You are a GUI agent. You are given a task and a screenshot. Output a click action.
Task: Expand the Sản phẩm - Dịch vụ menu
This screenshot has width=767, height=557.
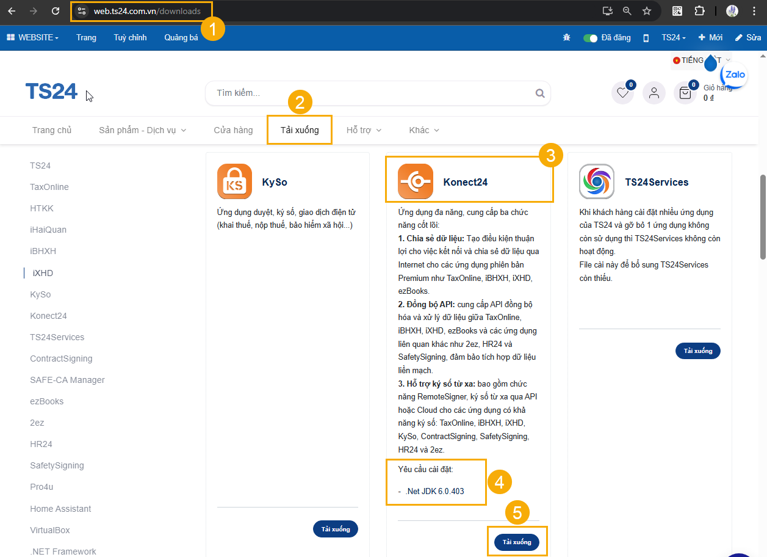click(142, 130)
